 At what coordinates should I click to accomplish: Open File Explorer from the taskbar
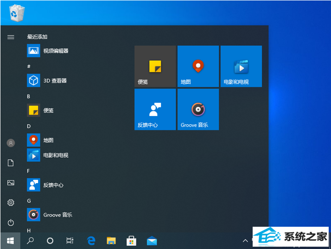click(111, 241)
